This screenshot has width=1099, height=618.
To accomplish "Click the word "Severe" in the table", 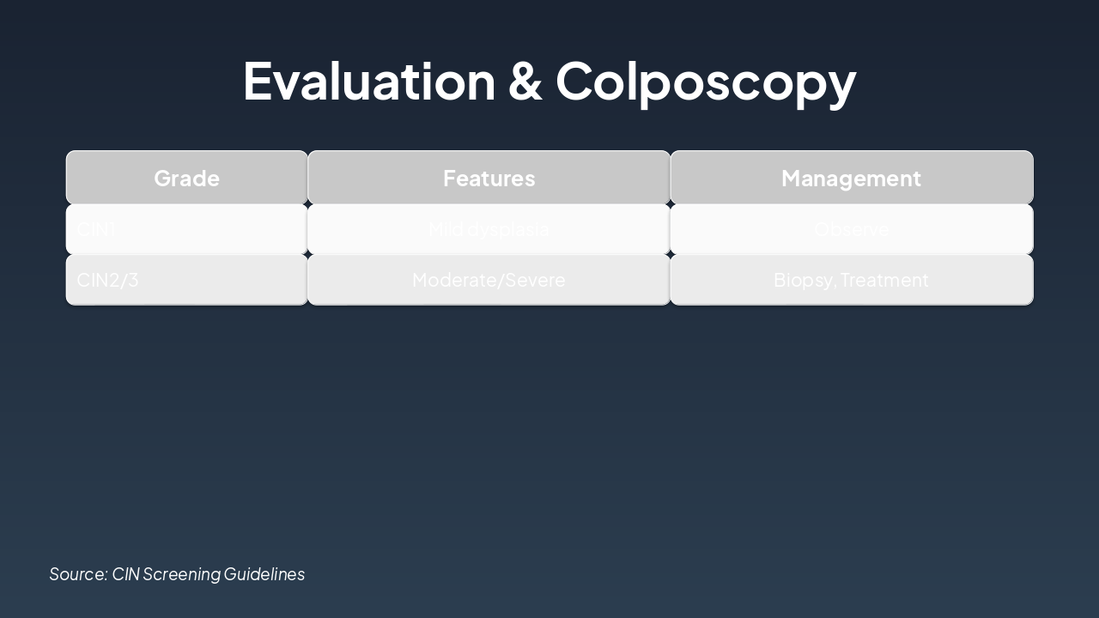I will click(539, 280).
